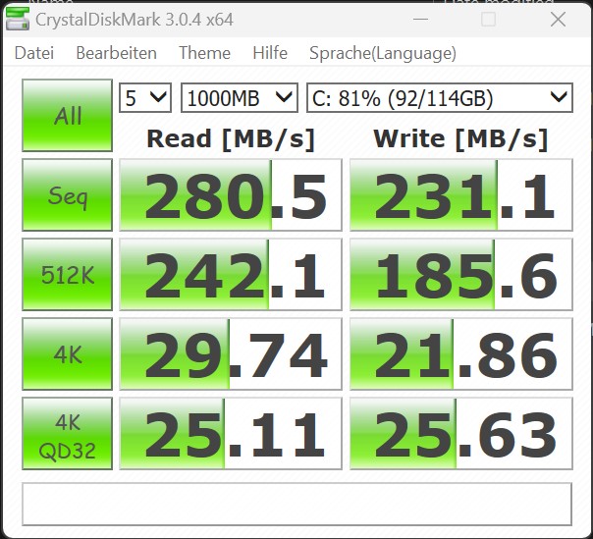
Task: Expand the test count dropdown showing 5
Action: (x=145, y=98)
